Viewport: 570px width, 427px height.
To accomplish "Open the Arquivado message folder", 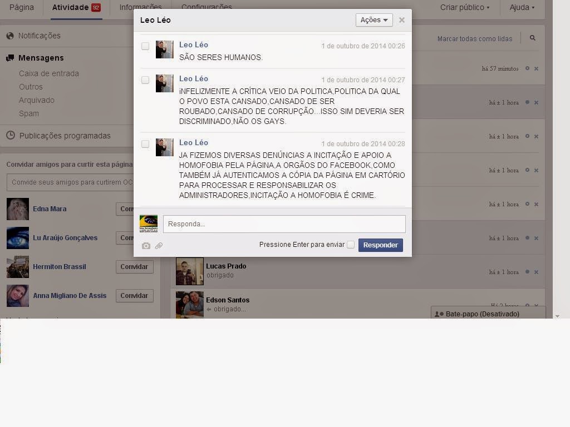I will tap(36, 100).
